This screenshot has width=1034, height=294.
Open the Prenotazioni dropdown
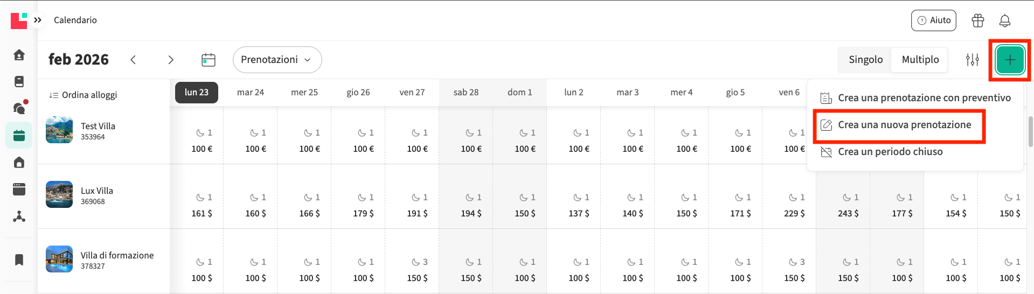(277, 60)
